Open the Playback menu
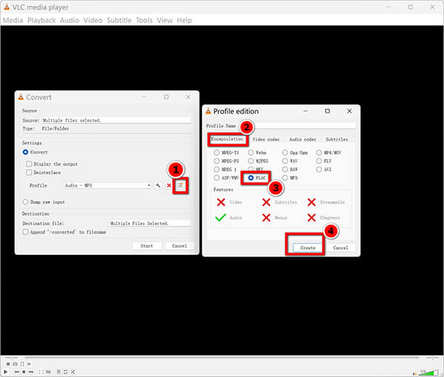Image resolution: width=444 pixels, height=377 pixels. [x=41, y=21]
